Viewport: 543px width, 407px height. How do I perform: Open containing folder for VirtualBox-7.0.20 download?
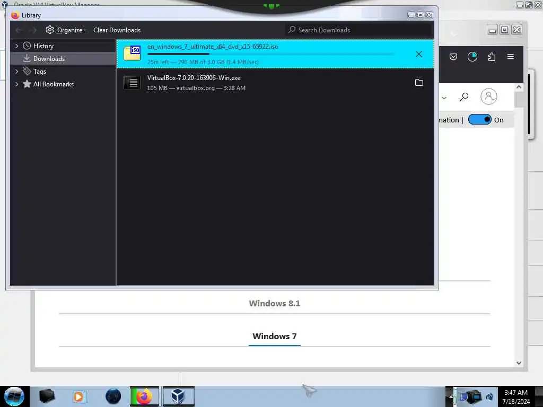[419, 82]
